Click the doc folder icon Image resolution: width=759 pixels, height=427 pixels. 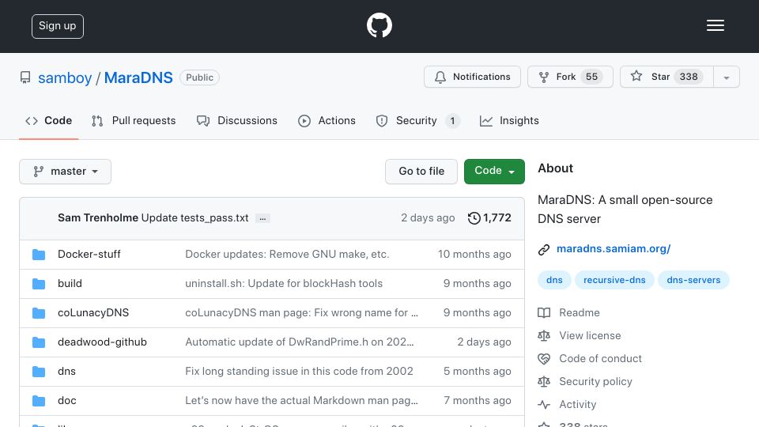click(39, 401)
